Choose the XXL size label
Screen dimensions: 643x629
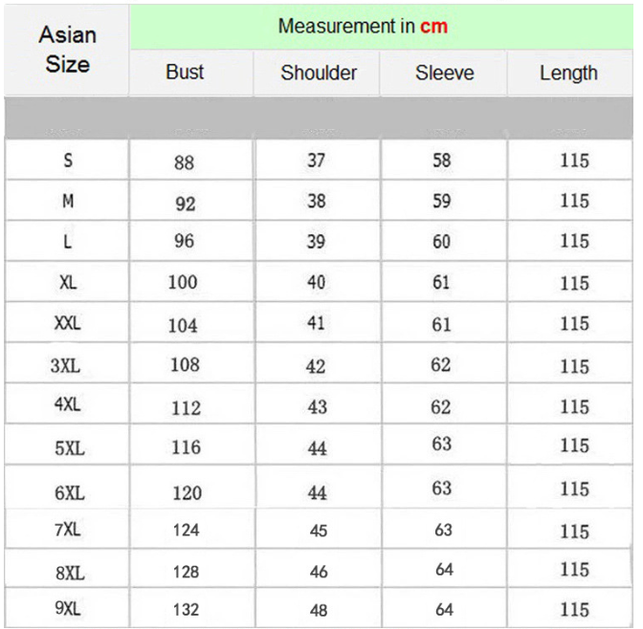67,324
